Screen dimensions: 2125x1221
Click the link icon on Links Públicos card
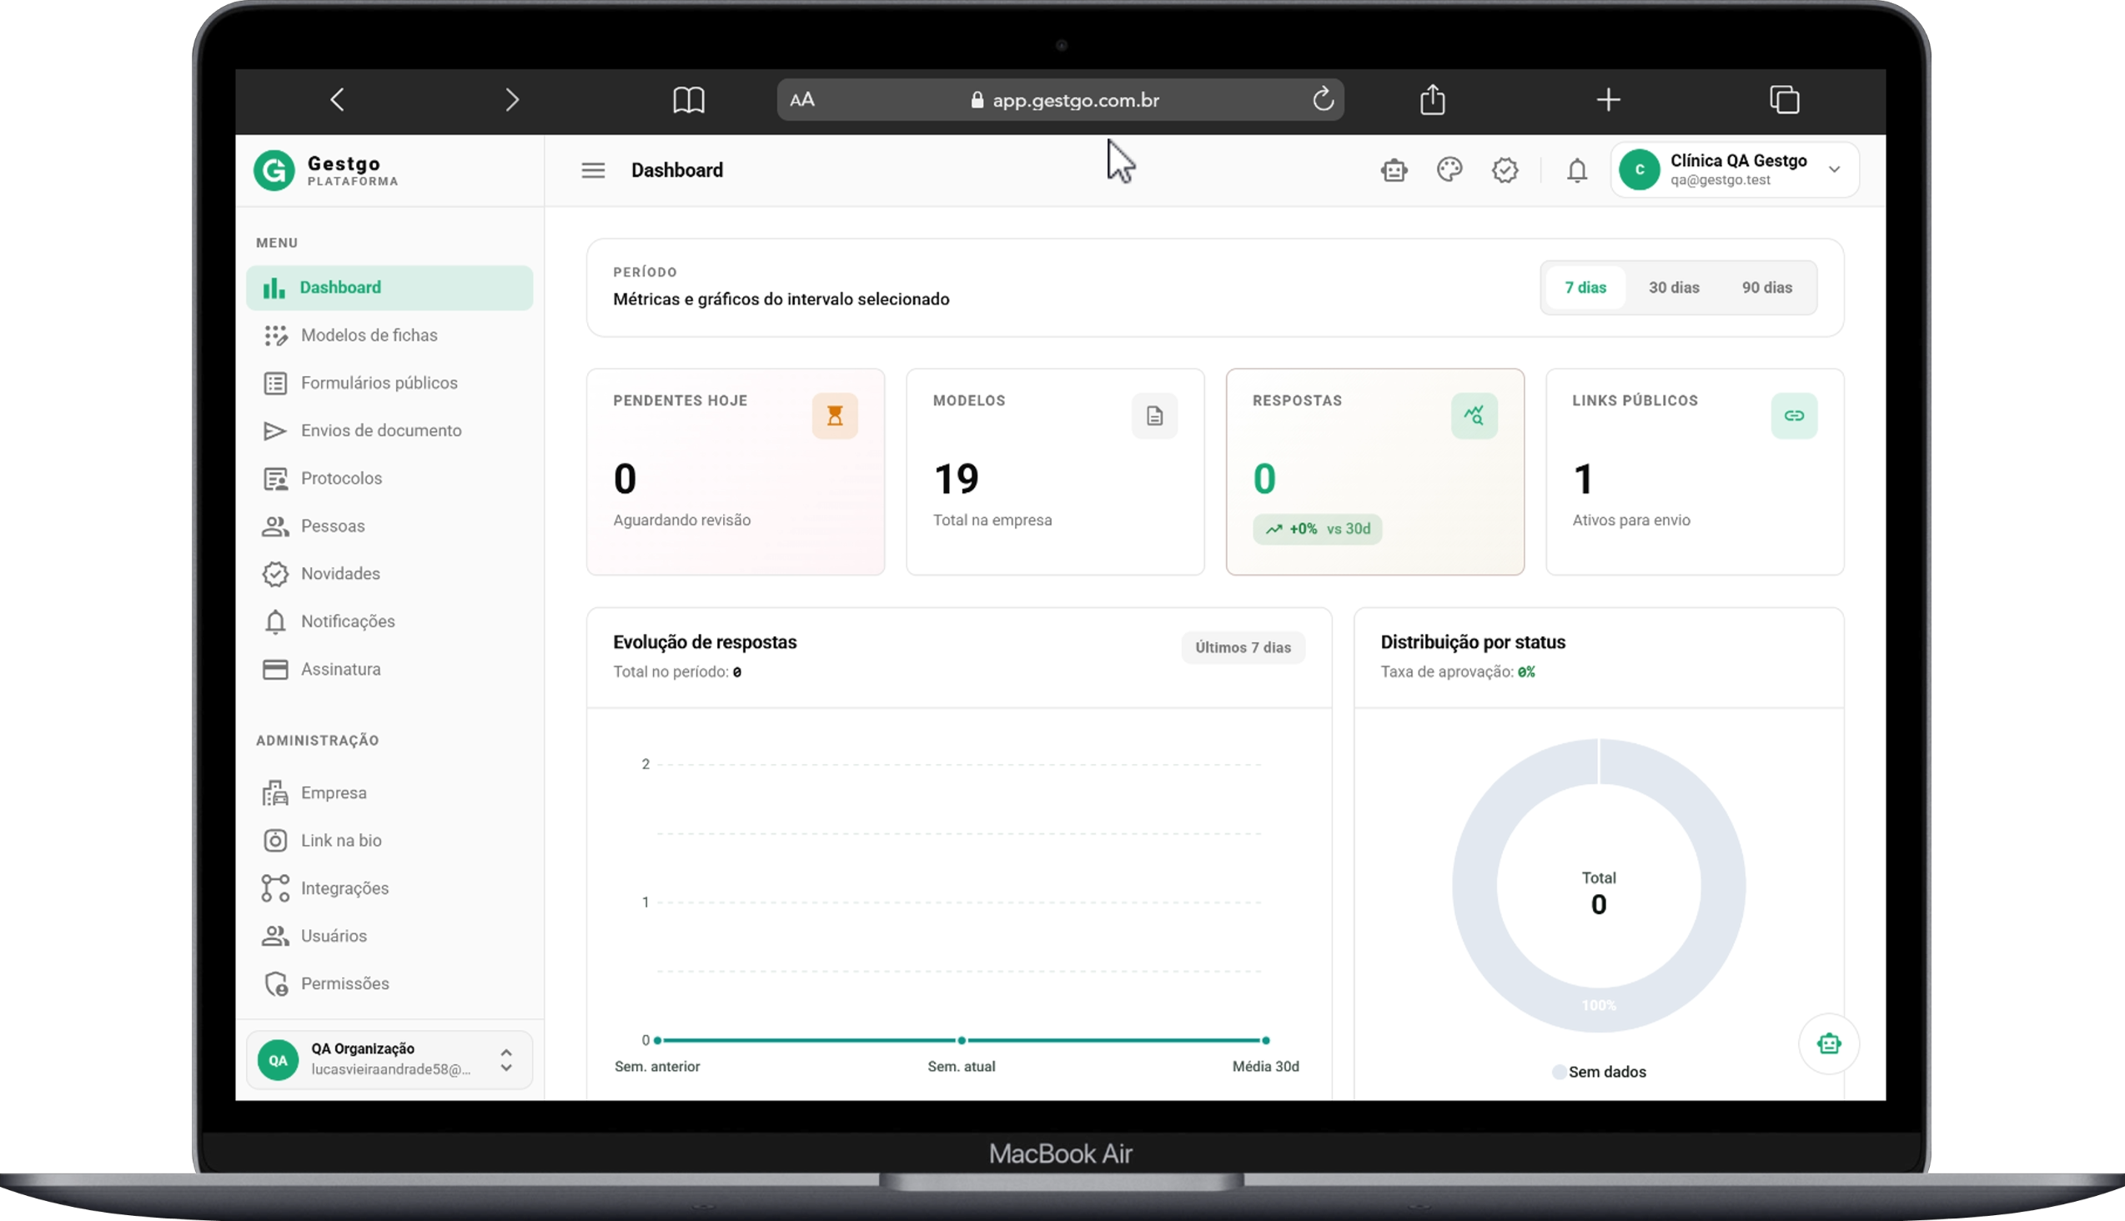(x=1794, y=416)
